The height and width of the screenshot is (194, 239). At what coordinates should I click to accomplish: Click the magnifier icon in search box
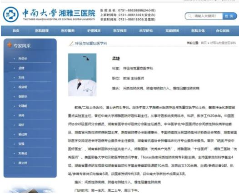190,16
